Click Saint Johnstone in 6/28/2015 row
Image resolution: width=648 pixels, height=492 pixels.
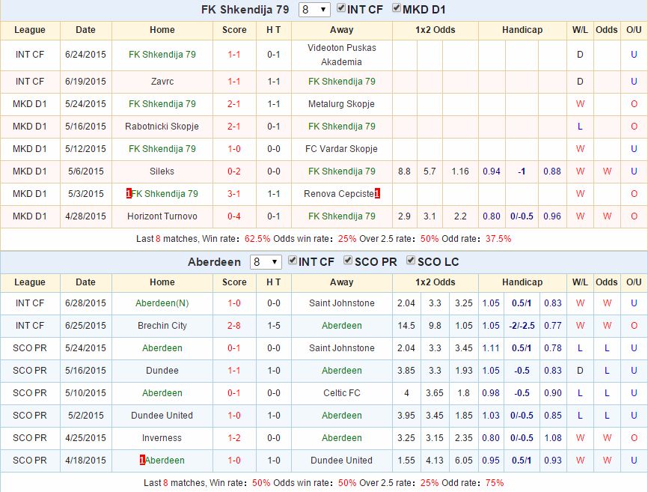[x=341, y=303]
